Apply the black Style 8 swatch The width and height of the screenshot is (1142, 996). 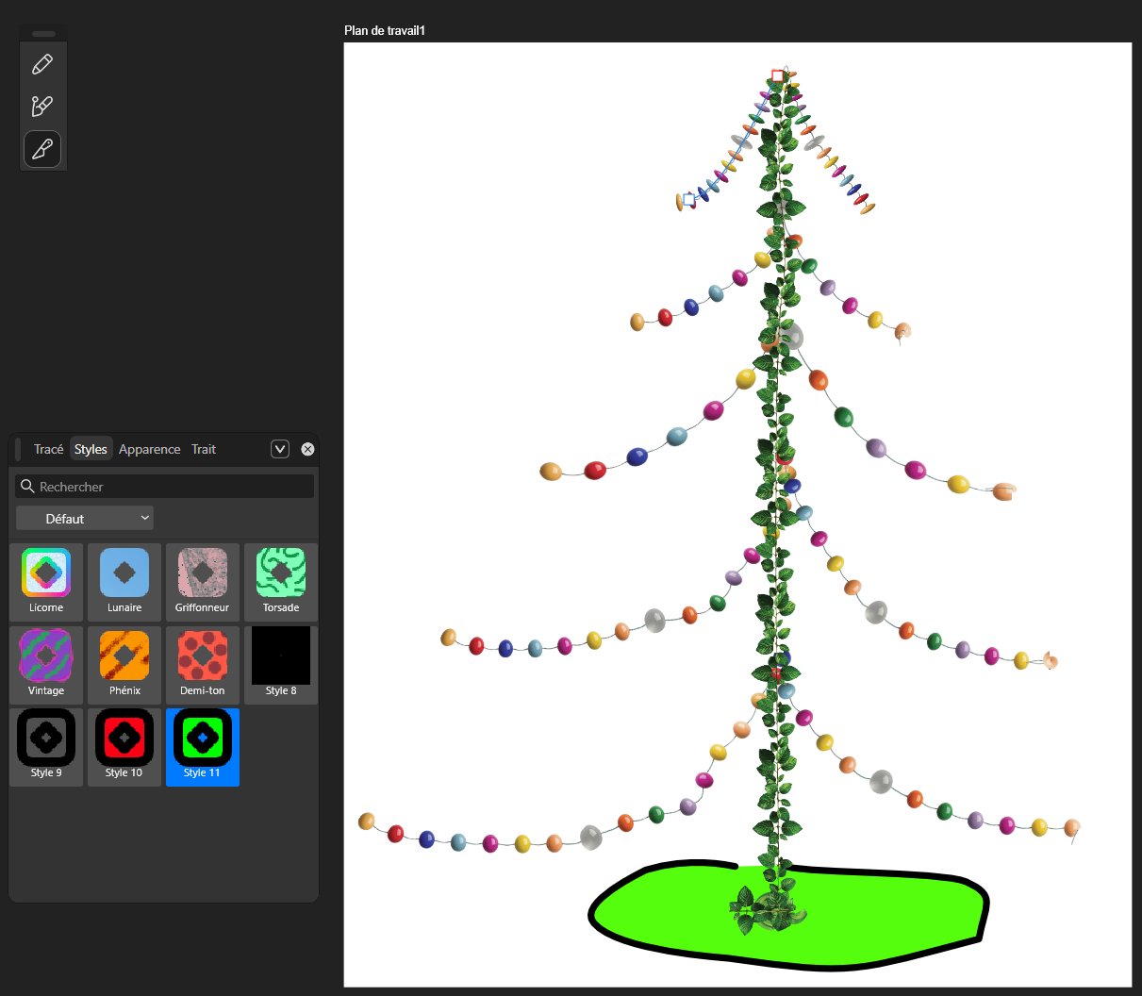pyautogui.click(x=281, y=663)
